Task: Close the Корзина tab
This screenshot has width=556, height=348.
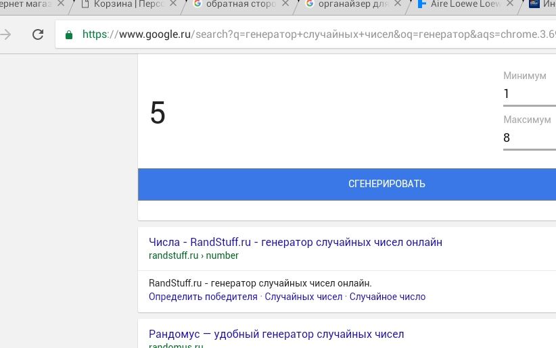Action: click(172, 4)
